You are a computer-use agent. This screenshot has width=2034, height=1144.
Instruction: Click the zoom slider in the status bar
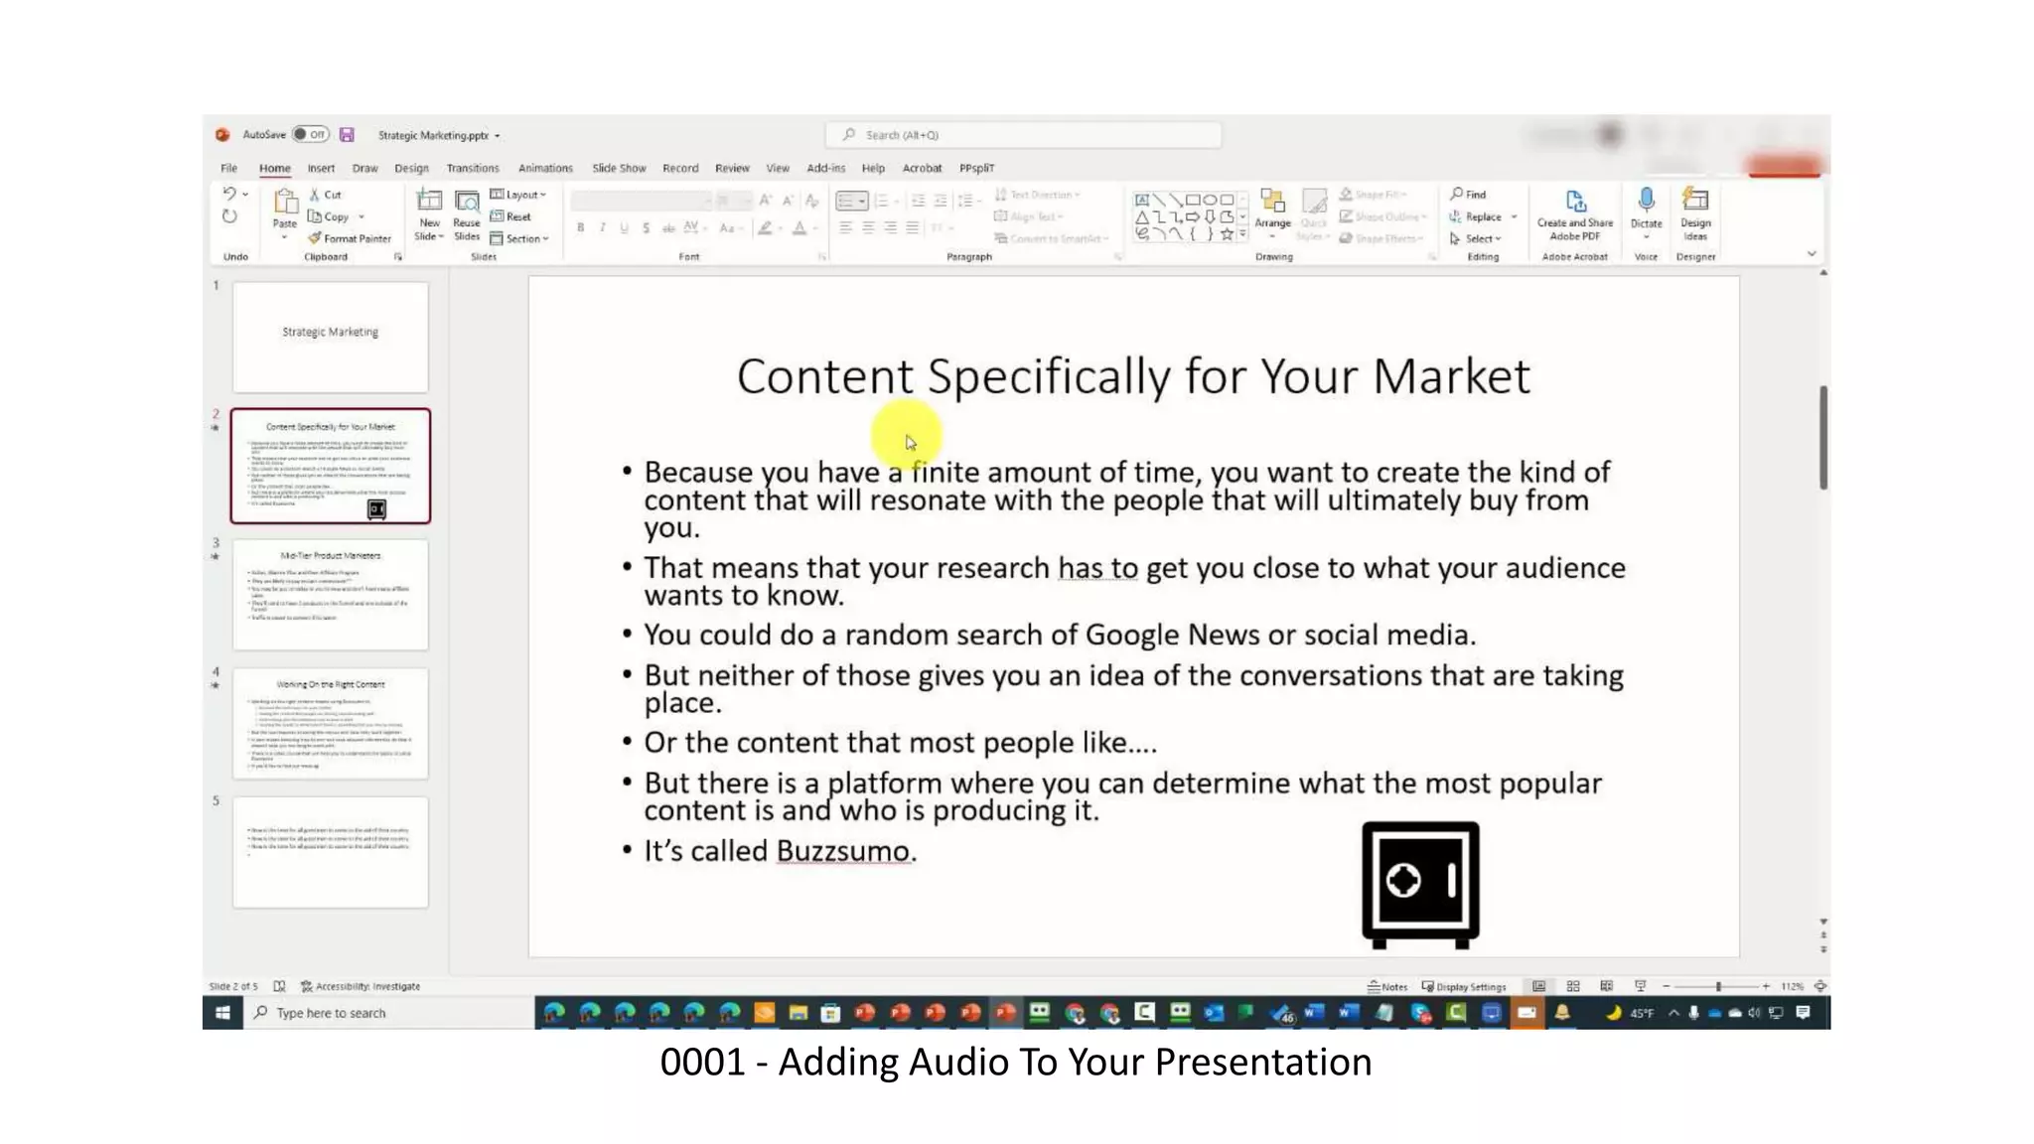point(1717,986)
